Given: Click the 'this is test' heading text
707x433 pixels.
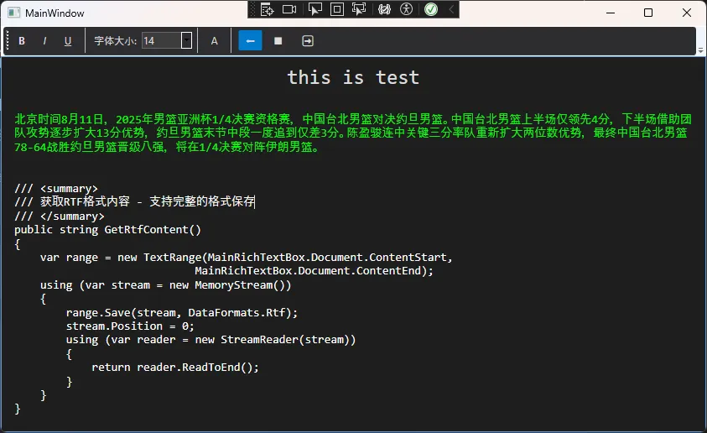Looking at the screenshot, I should 353,77.
